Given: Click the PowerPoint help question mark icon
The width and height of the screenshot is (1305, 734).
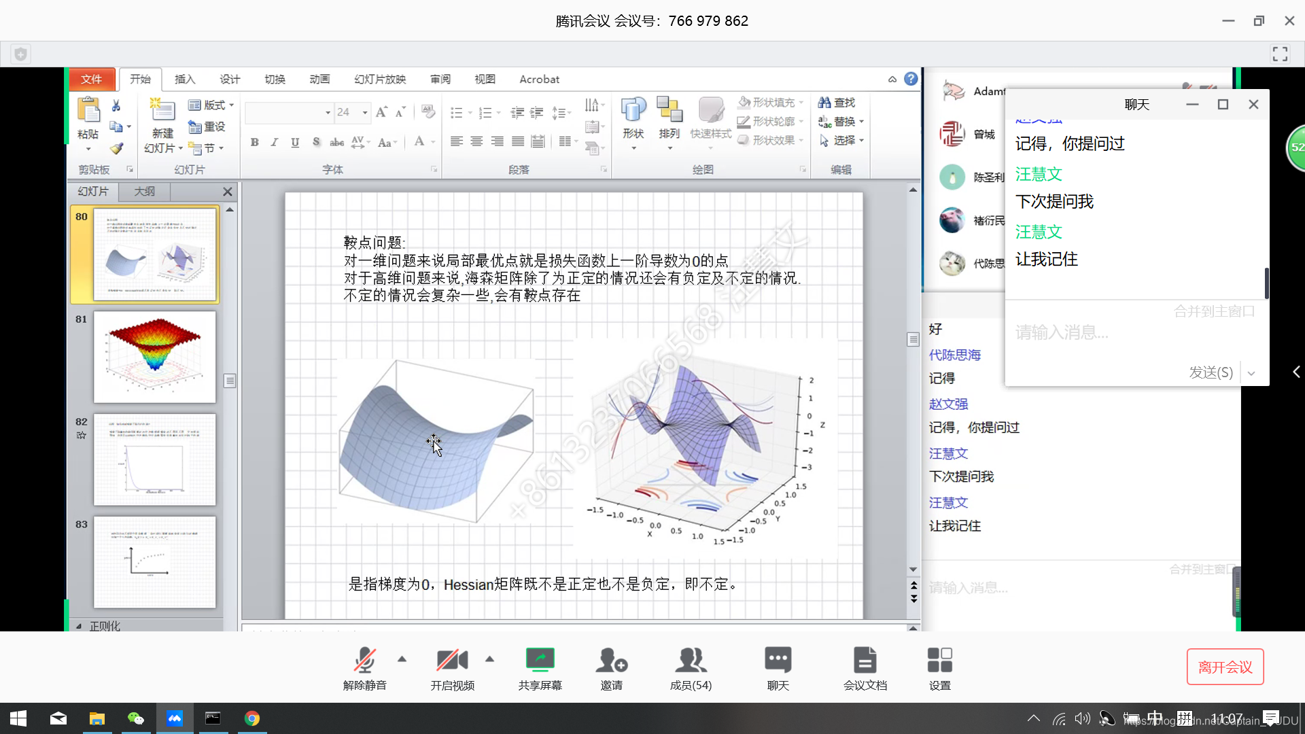Looking at the screenshot, I should pyautogui.click(x=911, y=79).
